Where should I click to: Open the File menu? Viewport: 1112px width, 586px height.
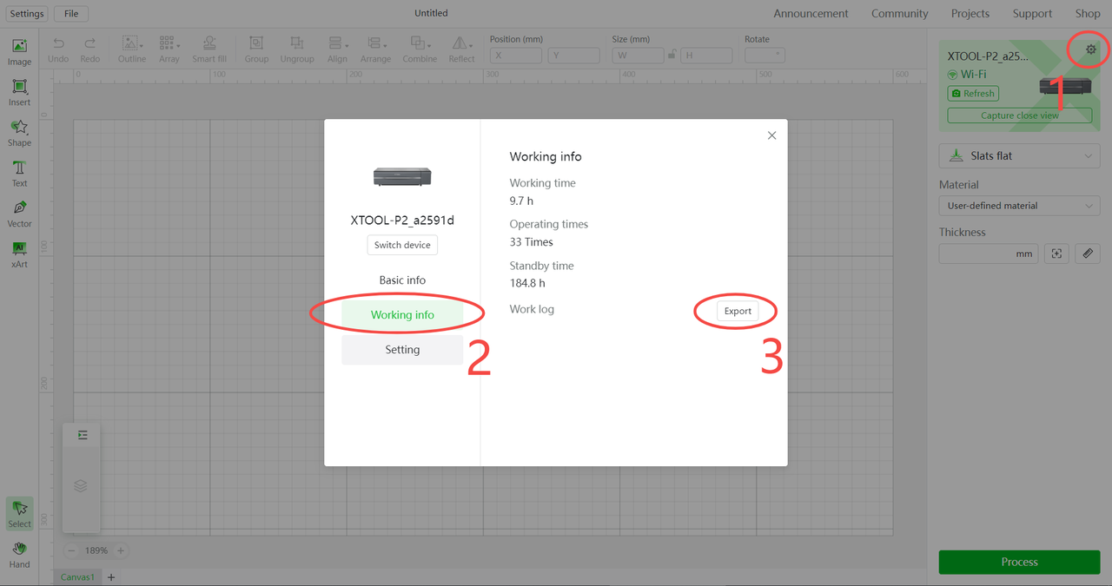71,14
